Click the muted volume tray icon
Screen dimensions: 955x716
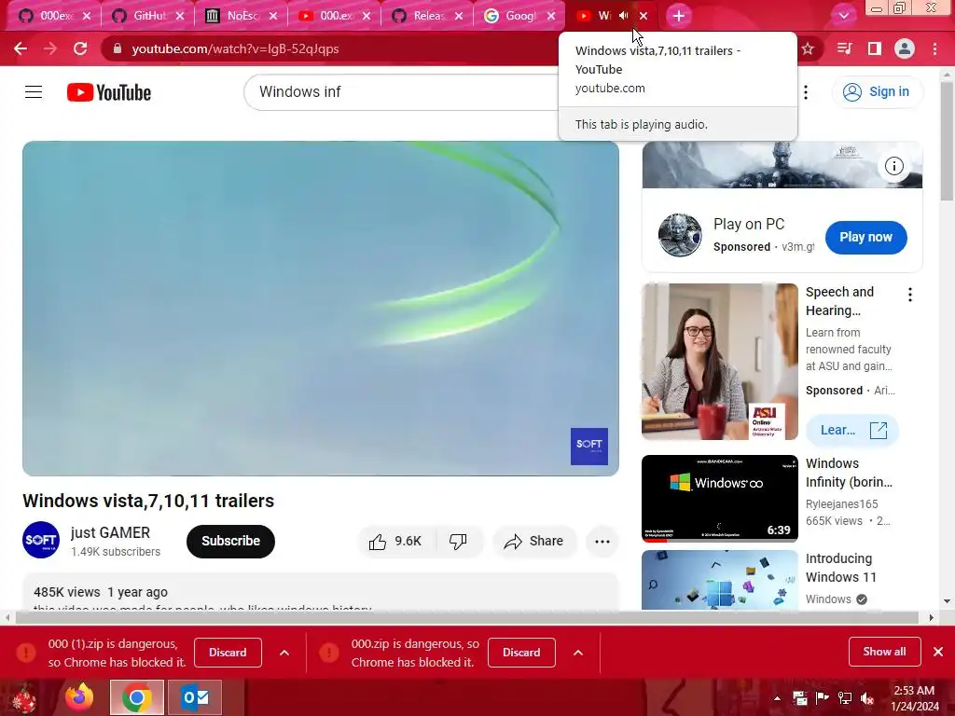click(867, 698)
